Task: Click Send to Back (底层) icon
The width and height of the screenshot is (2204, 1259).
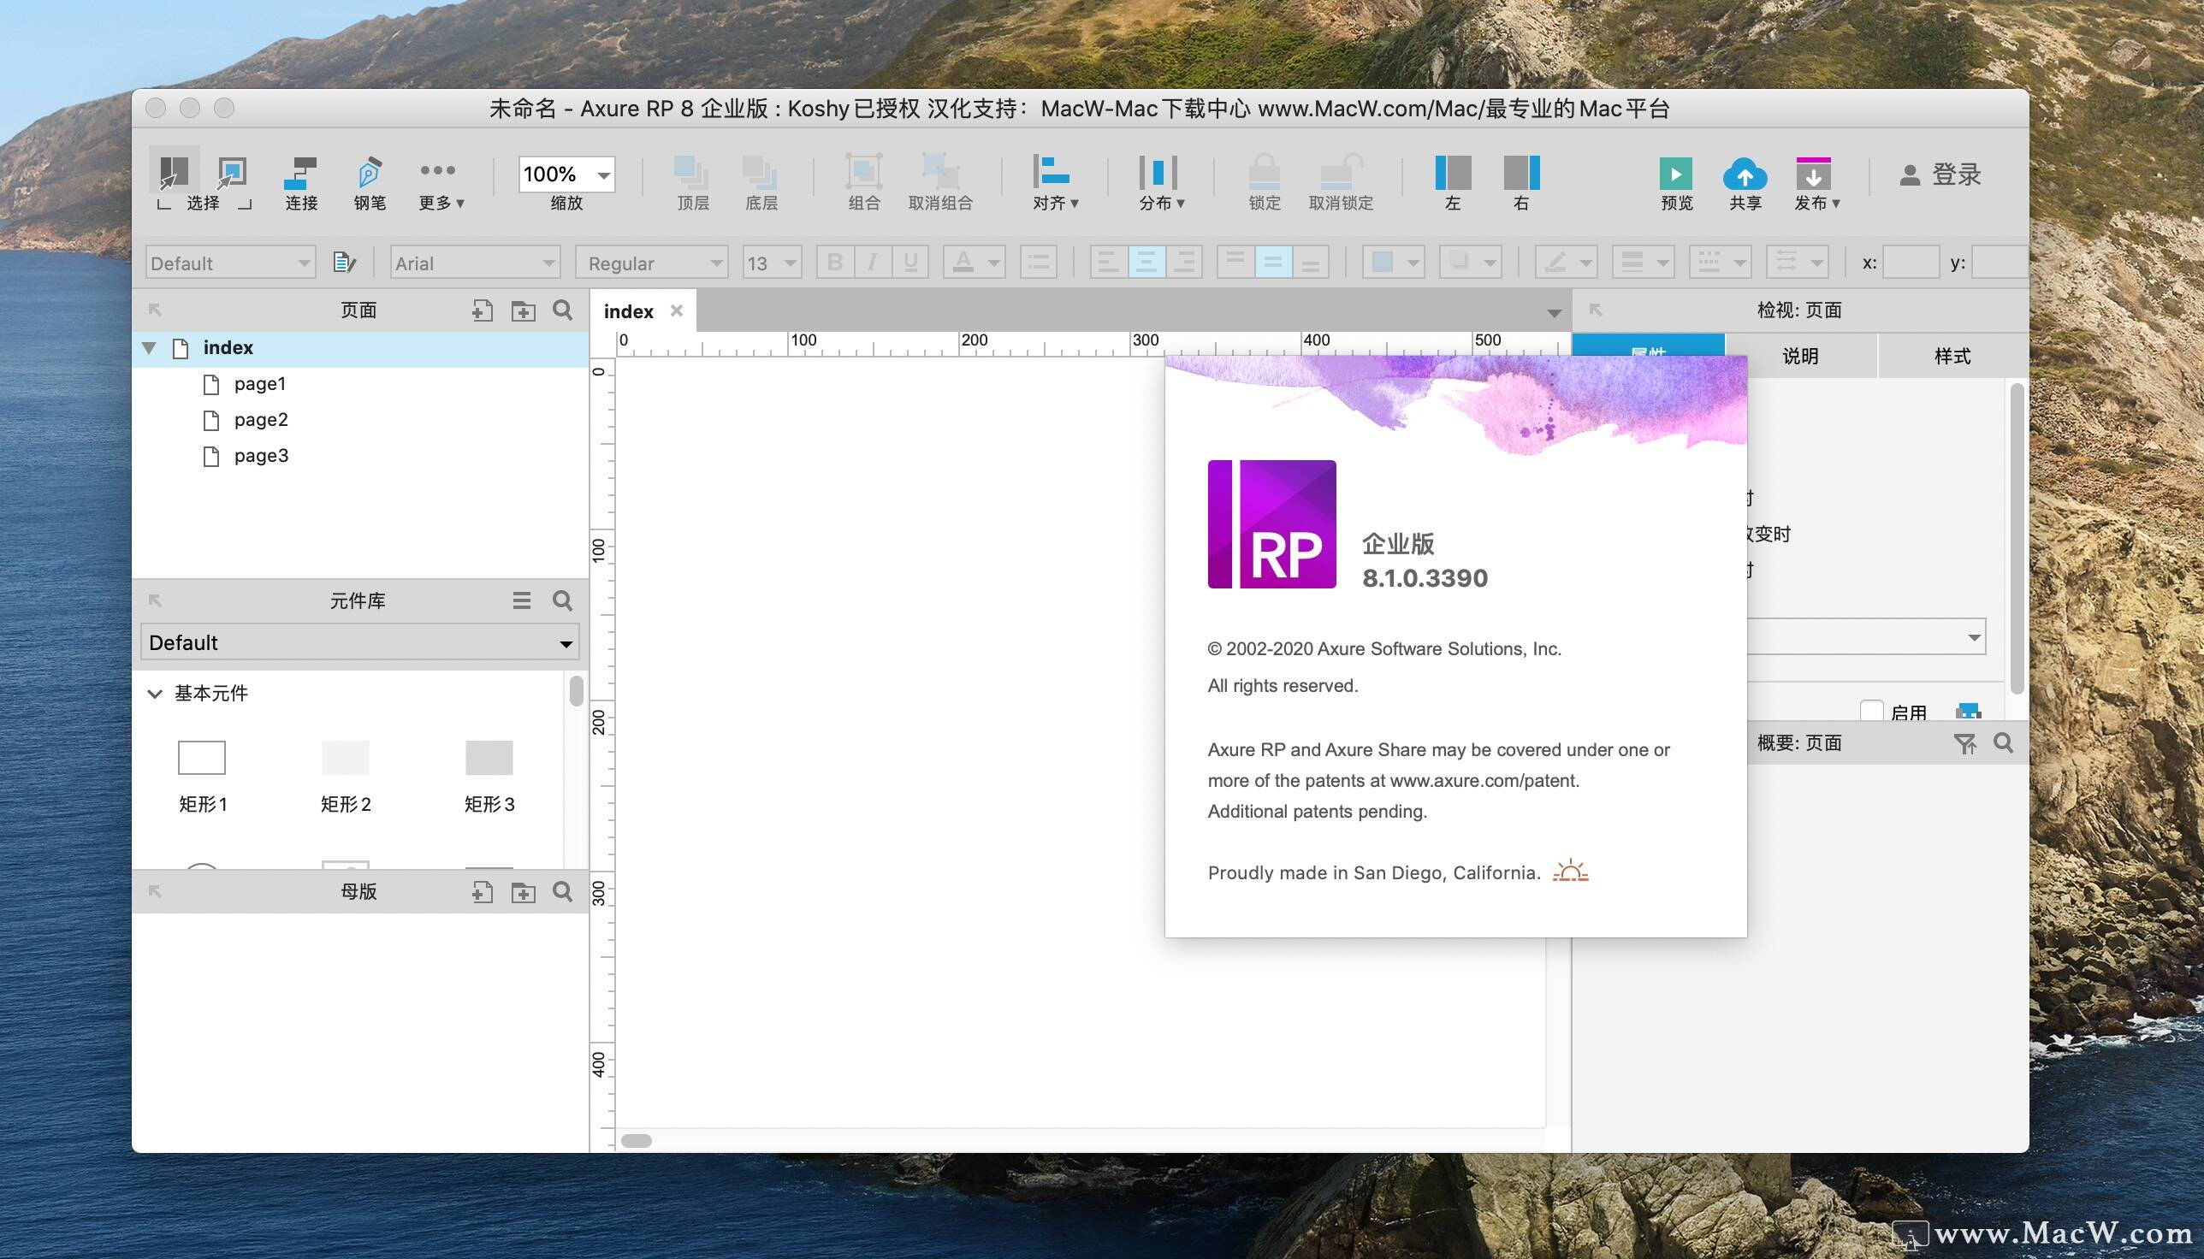Action: tap(760, 172)
